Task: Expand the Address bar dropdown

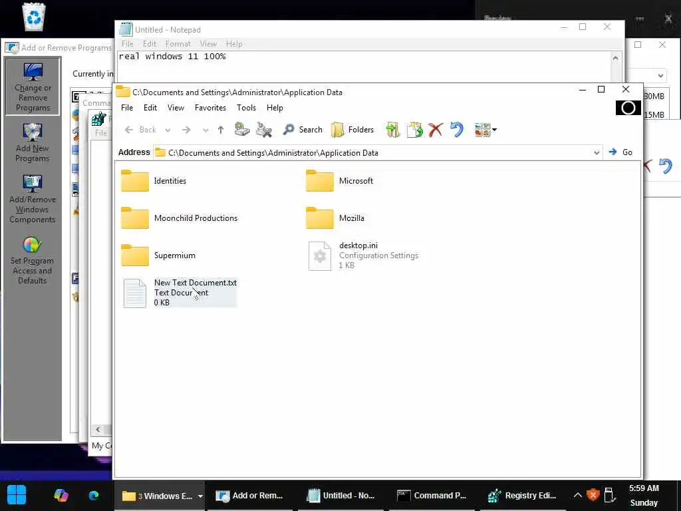Action: [x=597, y=152]
